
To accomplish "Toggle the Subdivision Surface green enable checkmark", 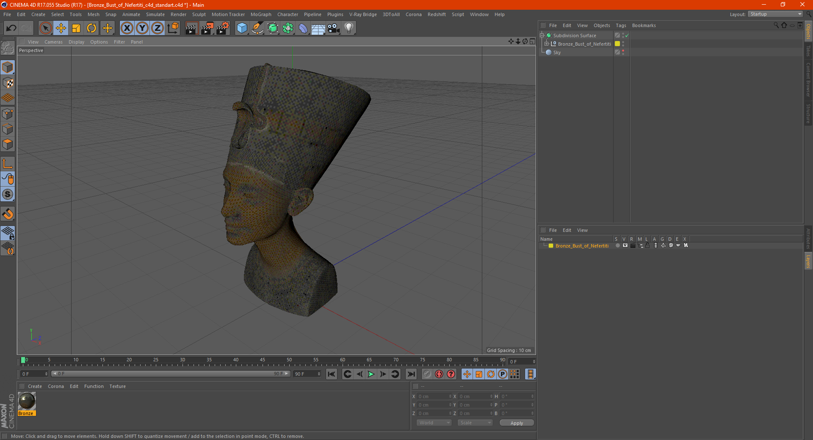I will [627, 36].
